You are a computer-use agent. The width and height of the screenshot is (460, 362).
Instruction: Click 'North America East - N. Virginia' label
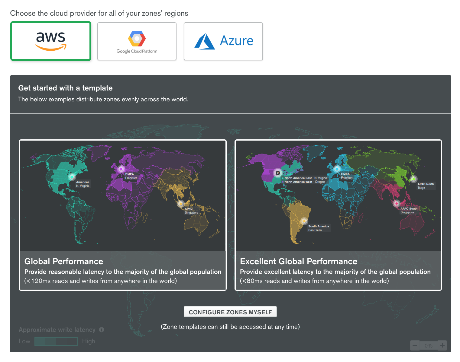[x=306, y=178]
